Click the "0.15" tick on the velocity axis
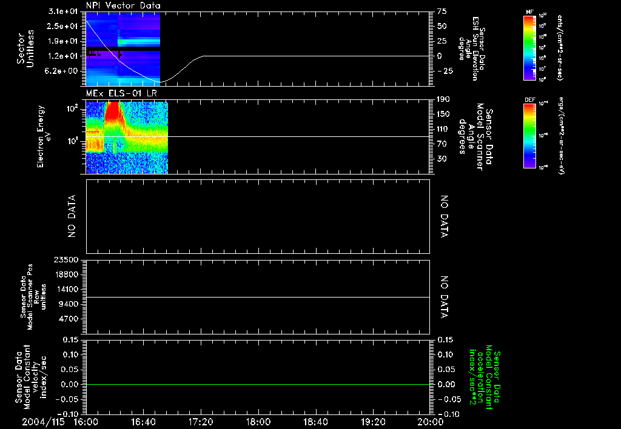Image resolution: width=621 pixels, height=429 pixels. coord(70,340)
